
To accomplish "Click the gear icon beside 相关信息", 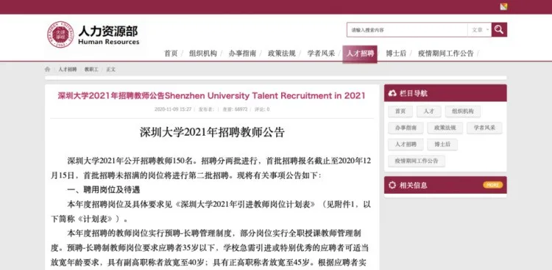I will (x=392, y=185).
